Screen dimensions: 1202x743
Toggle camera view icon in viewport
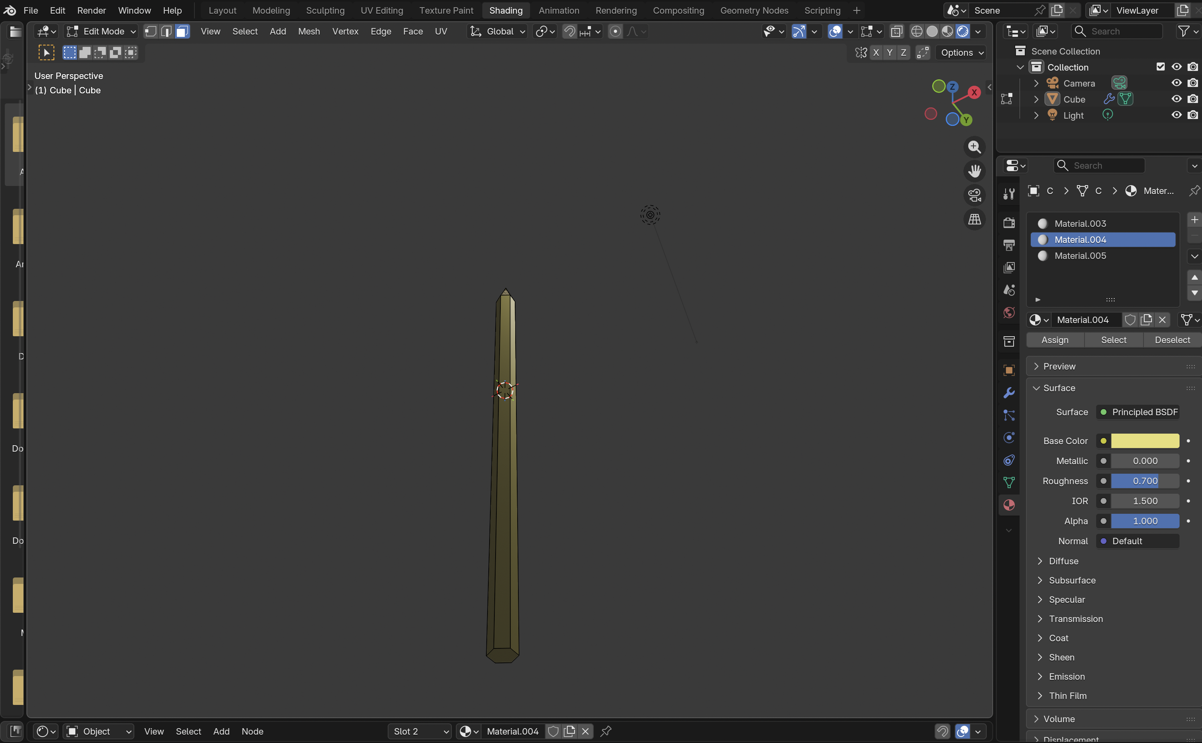[x=974, y=195]
